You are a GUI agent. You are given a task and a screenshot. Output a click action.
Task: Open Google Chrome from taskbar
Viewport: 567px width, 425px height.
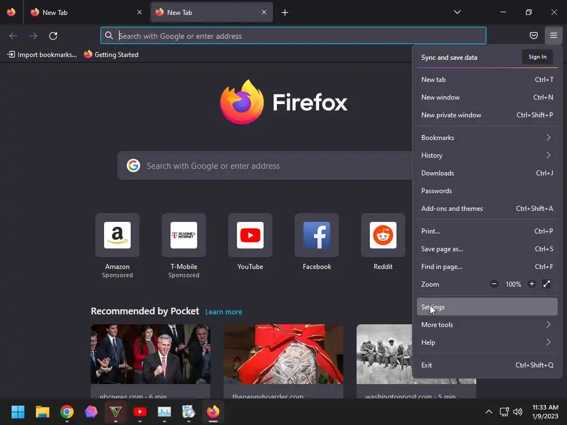[x=67, y=412]
